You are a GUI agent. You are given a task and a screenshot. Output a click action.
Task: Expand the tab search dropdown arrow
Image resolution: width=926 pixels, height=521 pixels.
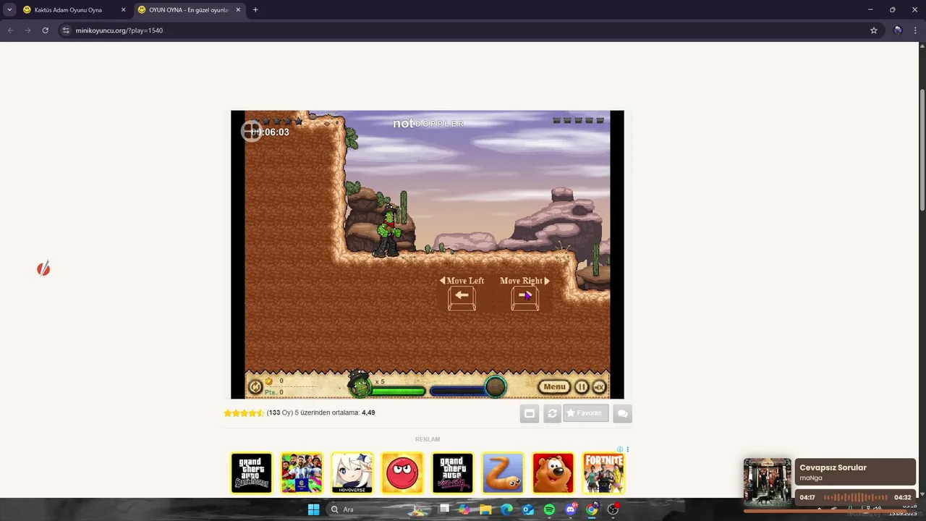tap(9, 10)
